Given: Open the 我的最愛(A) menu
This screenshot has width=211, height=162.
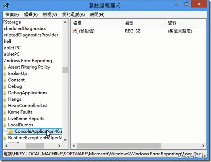Looking at the screenshot, I should pos(73,15).
